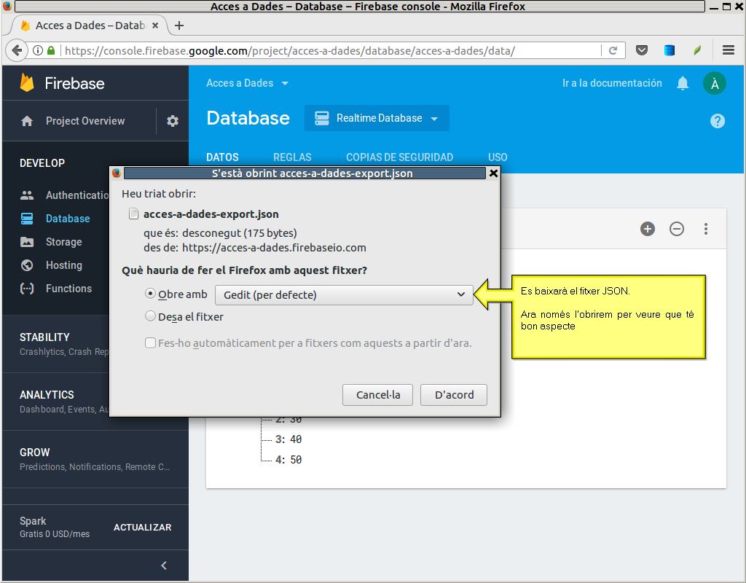Click the '3: 40' database entry
The image size is (746, 583).
(288, 439)
